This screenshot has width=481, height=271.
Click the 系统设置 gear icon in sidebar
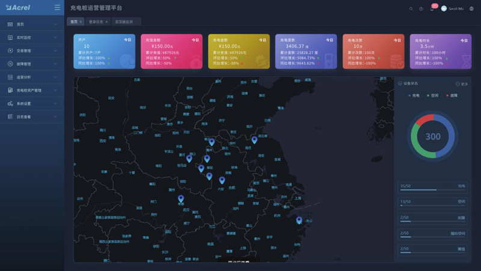coord(10,103)
